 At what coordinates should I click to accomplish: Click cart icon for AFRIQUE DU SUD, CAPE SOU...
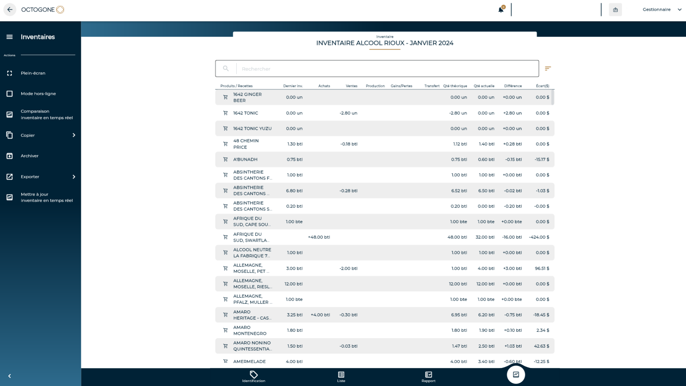tap(225, 221)
